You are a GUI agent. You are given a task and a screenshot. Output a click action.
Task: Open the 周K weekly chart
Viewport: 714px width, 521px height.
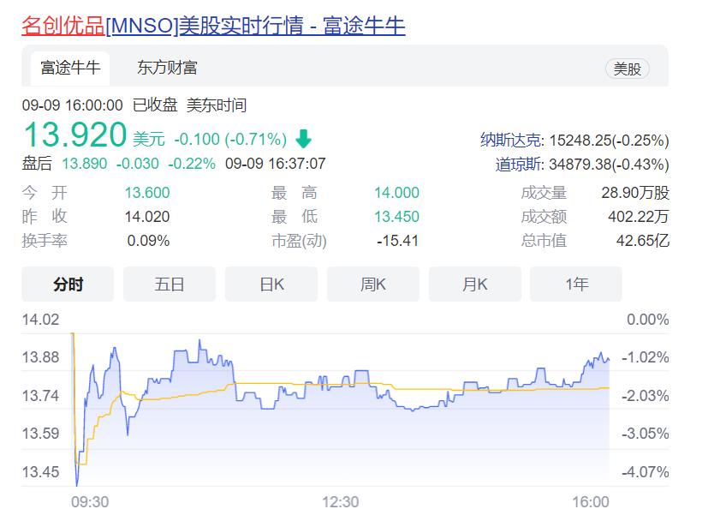[x=372, y=284]
